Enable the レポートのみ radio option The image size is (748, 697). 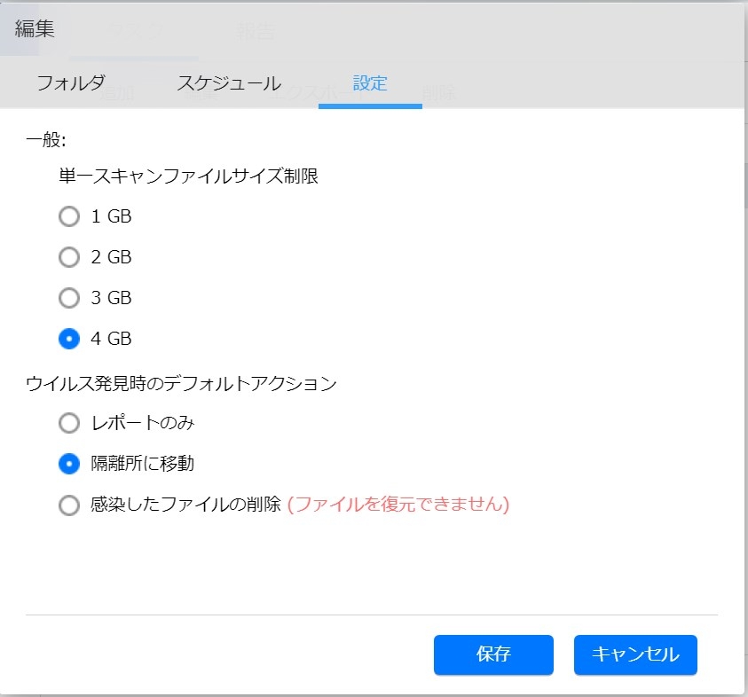click(x=69, y=423)
